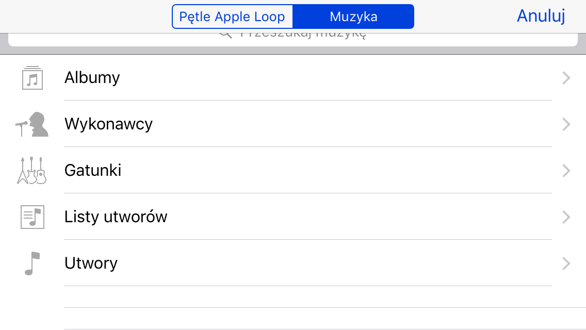Click the Przeszukaj muzykę search field
586x330 pixels.
pyautogui.click(x=293, y=40)
